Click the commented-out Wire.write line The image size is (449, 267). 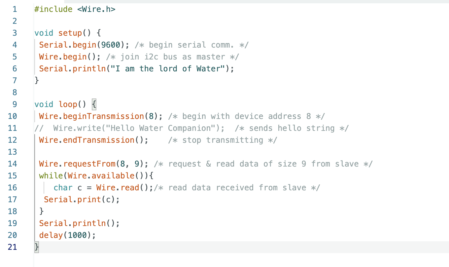point(191,128)
